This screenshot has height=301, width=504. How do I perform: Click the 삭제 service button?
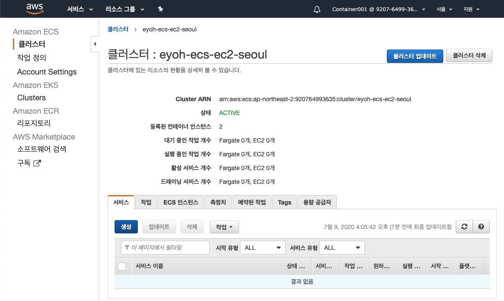(192, 227)
